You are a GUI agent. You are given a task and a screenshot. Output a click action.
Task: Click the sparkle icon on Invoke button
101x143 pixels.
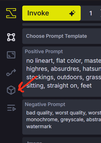[x=72, y=13]
